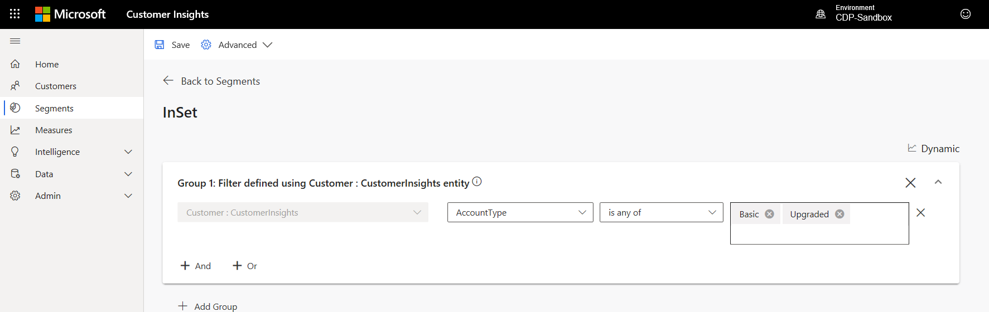The width and height of the screenshot is (989, 312).
Task: Click the plus icon beside Or
Action: [x=237, y=266]
